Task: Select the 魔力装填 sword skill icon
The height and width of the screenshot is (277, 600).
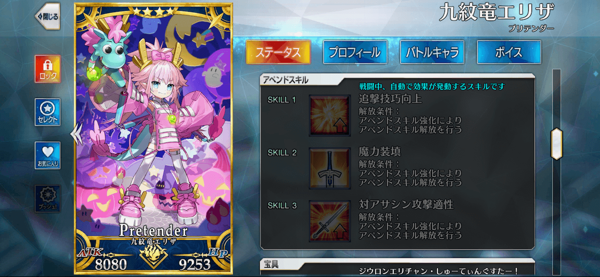Action: coord(330,168)
